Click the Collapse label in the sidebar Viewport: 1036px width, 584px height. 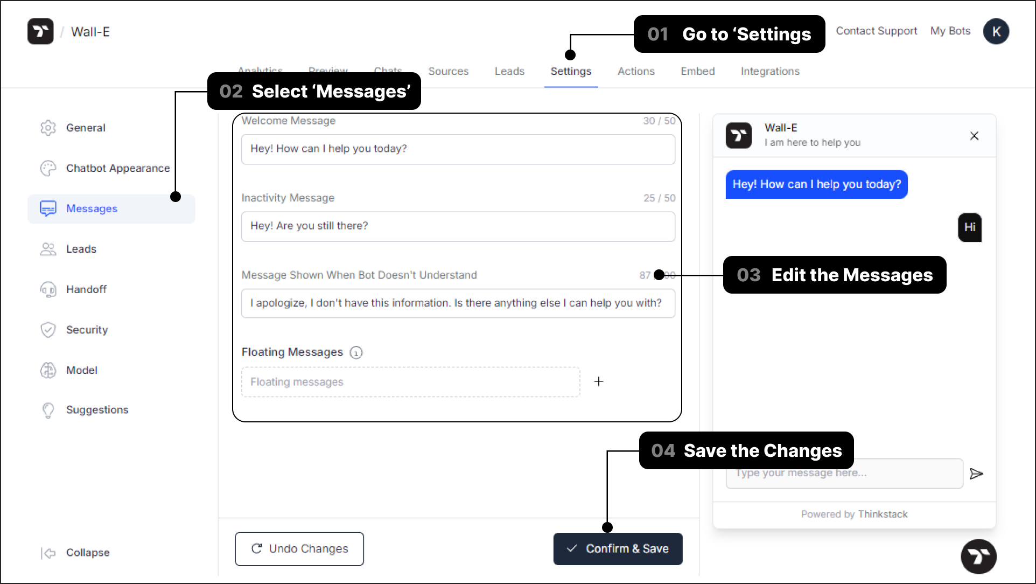point(88,553)
